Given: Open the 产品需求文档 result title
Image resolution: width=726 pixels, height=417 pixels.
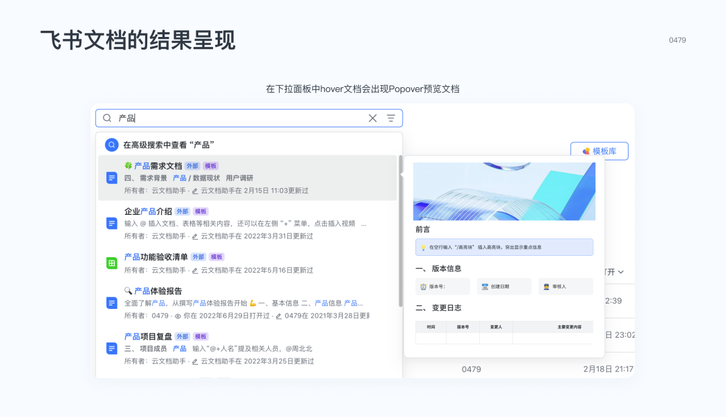Looking at the screenshot, I should [x=158, y=165].
